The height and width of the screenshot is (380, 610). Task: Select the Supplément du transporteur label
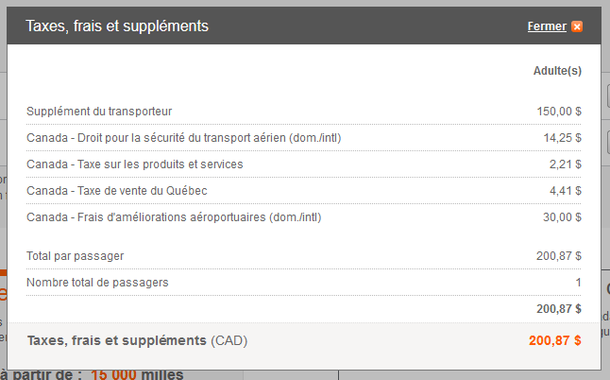pyautogui.click(x=99, y=112)
